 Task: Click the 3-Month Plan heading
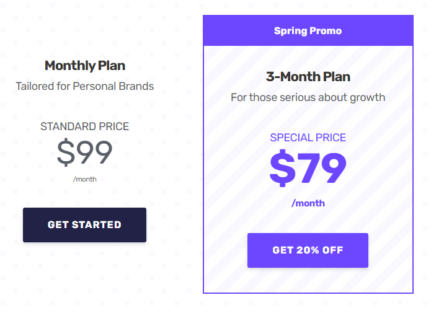coord(308,77)
